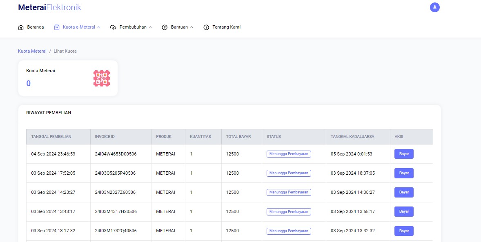This screenshot has height=242, width=481.
Task: Click the Tanggal Pembelian column header
Action: [x=51, y=136]
